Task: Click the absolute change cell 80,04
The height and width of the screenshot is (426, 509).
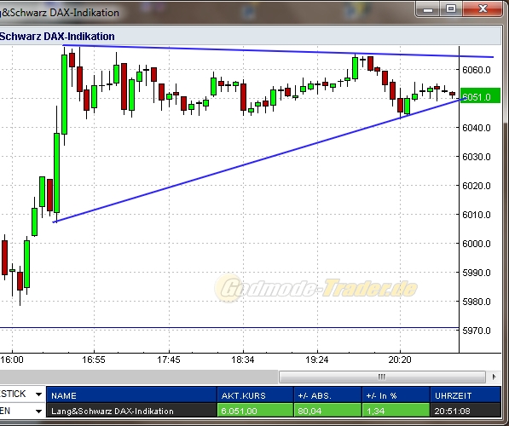Action: (x=327, y=411)
